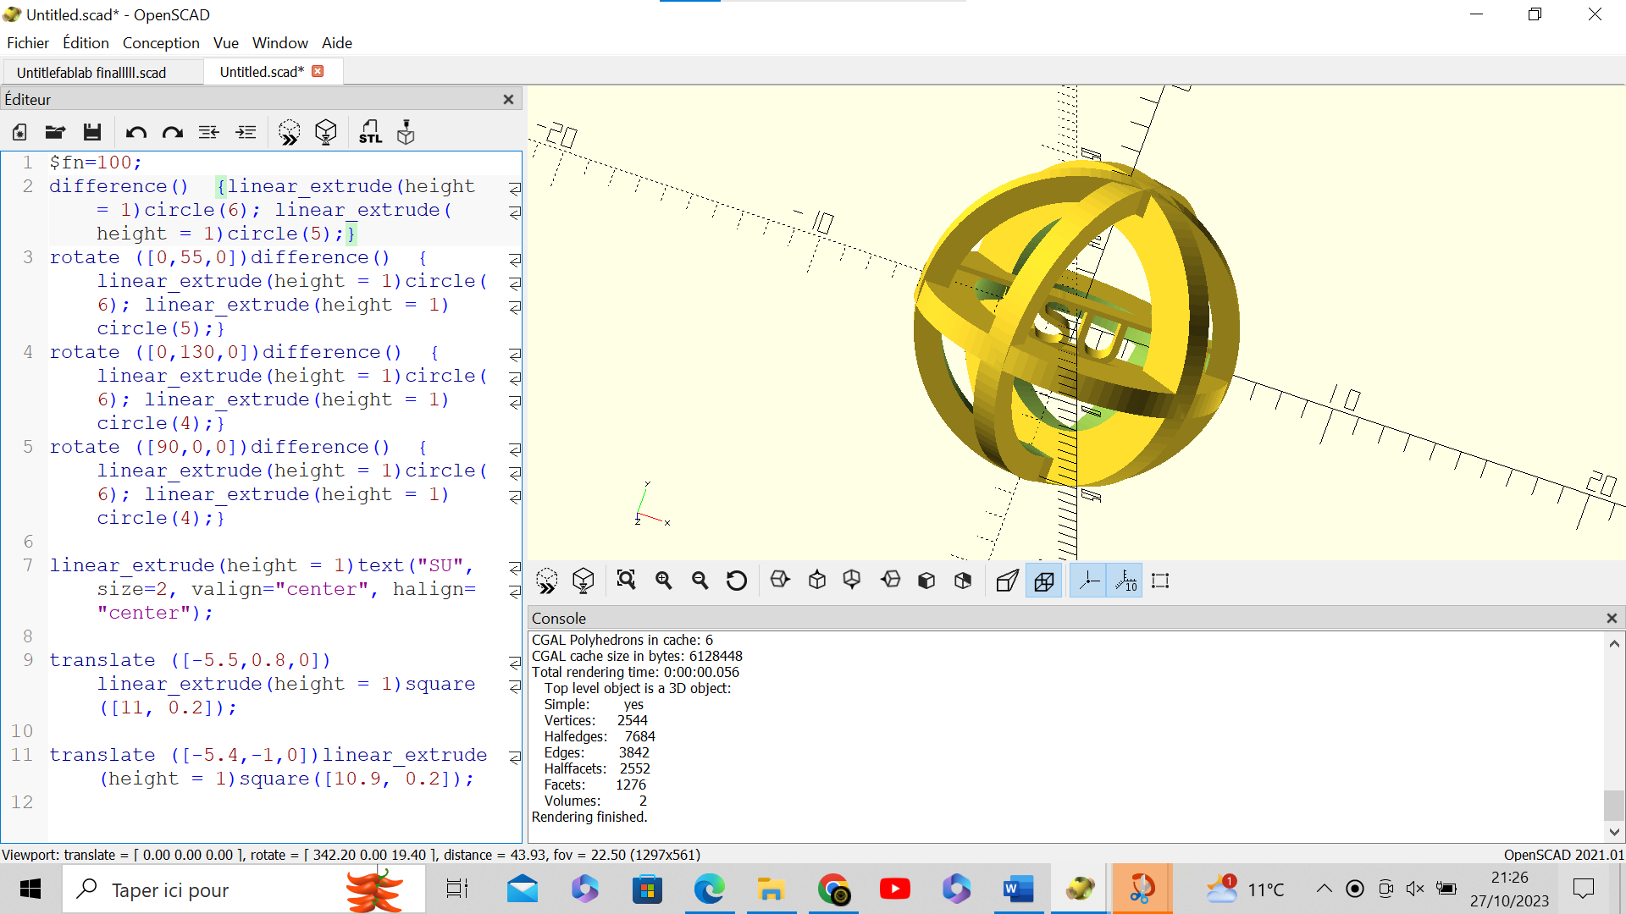The height and width of the screenshot is (914, 1626).
Task: Select the perspective view toggle icon
Action: (1007, 579)
